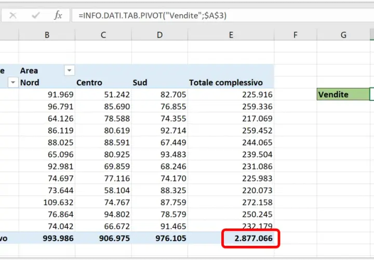Select the Centro total cell 906.975

103,238
